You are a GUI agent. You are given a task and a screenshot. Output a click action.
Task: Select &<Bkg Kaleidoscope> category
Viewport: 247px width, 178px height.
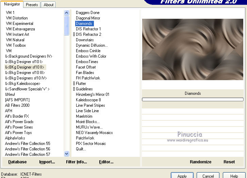click(x=23, y=84)
